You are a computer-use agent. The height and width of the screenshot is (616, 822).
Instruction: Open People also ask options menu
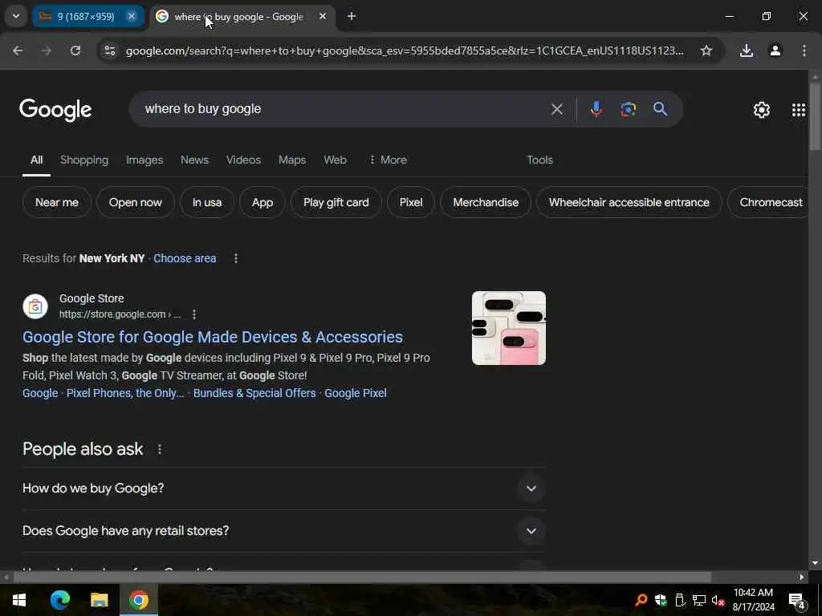click(160, 449)
